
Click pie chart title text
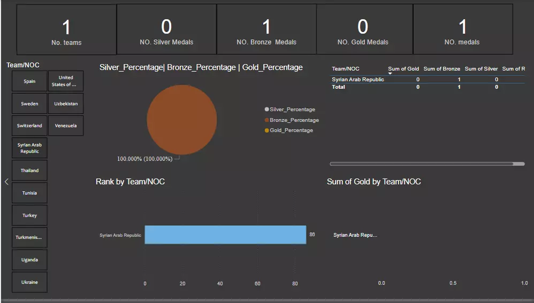(201, 67)
